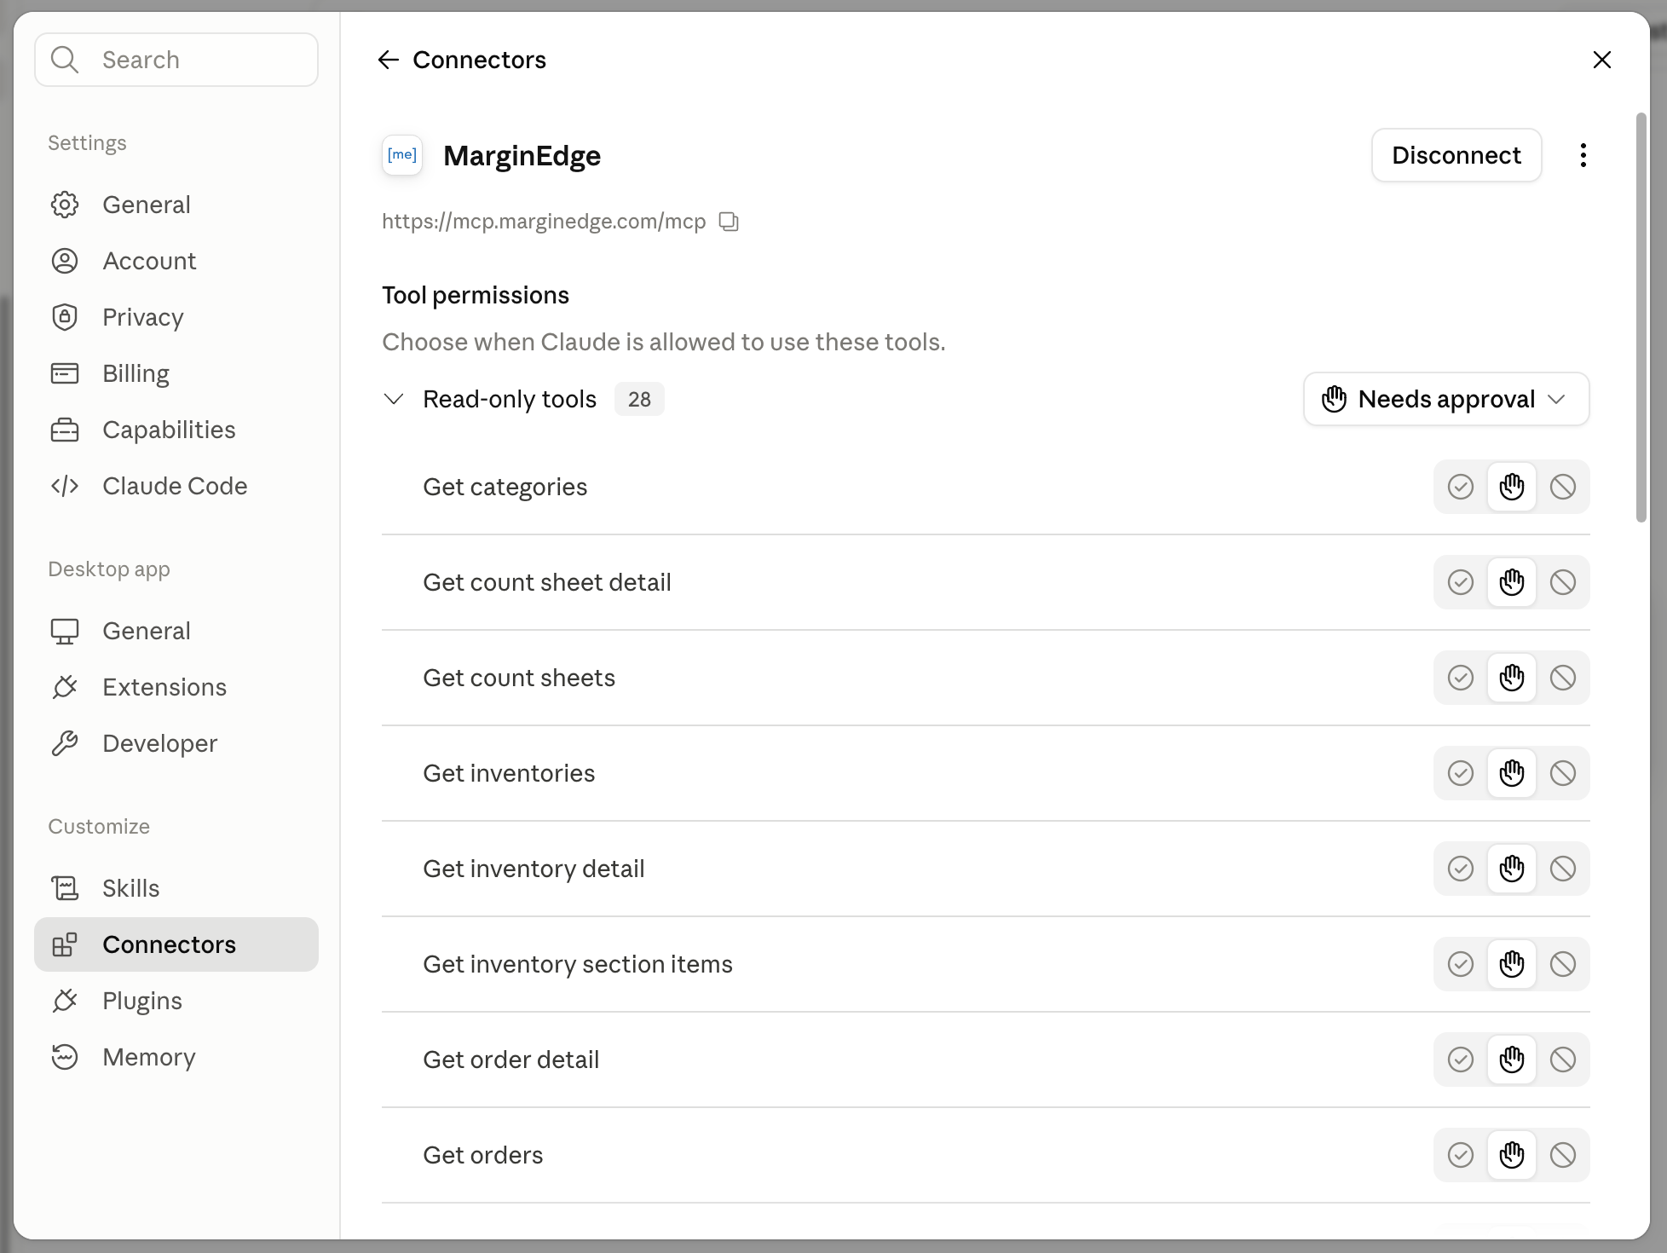Set Get count sheets to needs approval
Viewport: 1667px width, 1253px height.
click(1512, 678)
